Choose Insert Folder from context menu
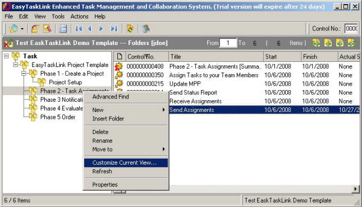This screenshot has height=207, width=362. click(126, 119)
